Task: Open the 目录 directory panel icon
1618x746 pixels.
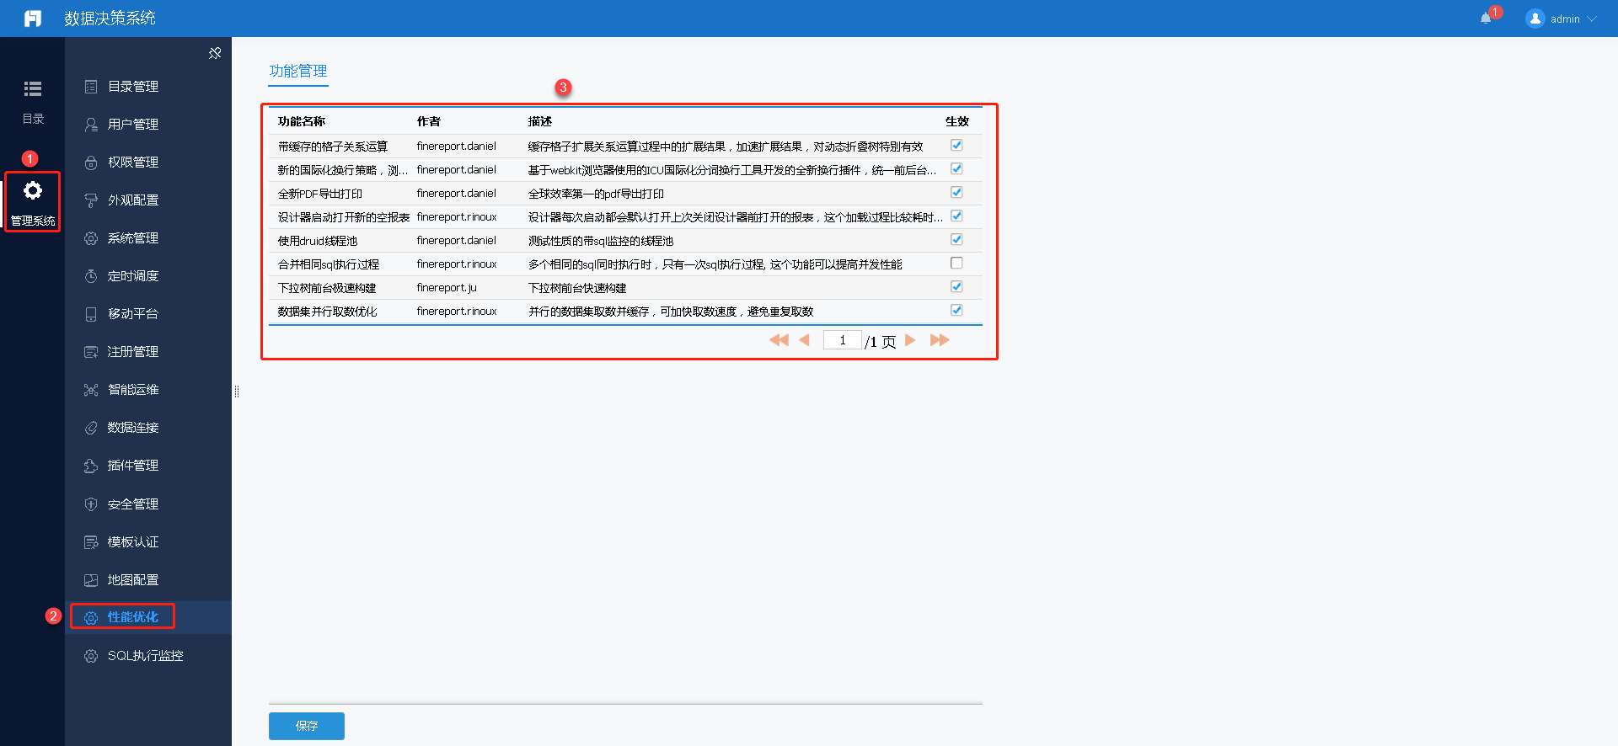Action: (33, 89)
